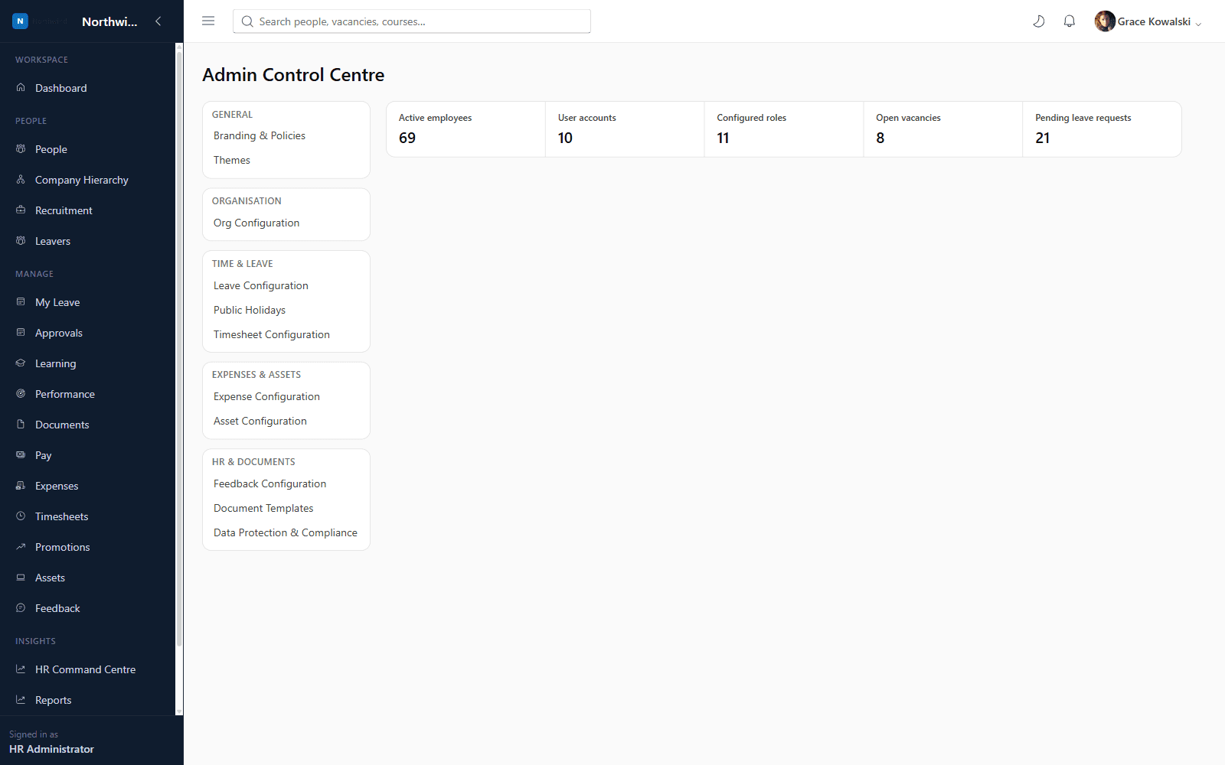
Task: Click the Performance target icon
Action: (21, 394)
